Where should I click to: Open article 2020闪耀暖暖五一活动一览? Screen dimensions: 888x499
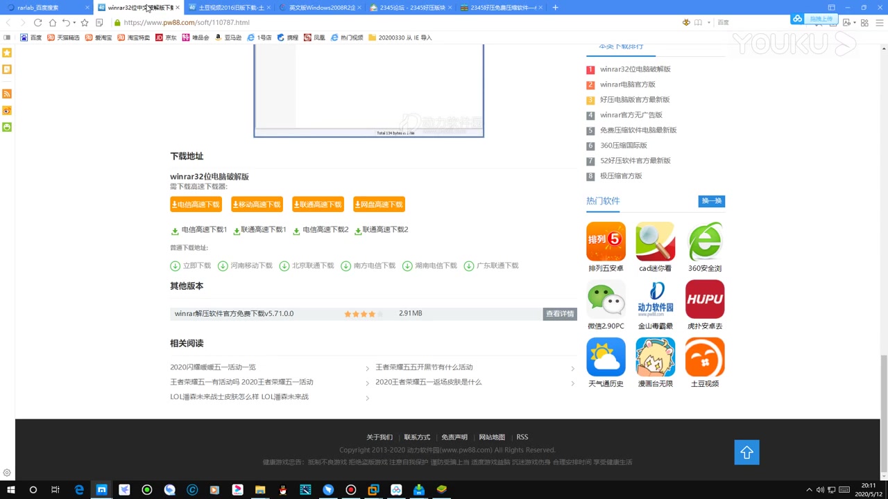coord(213,367)
